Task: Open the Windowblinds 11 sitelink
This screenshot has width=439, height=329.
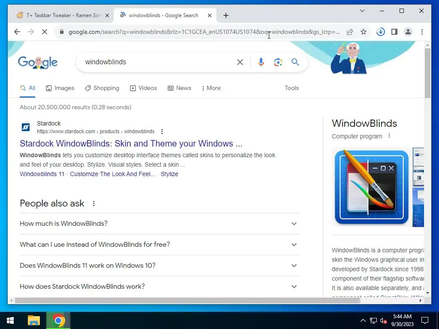Action: pyautogui.click(x=42, y=174)
